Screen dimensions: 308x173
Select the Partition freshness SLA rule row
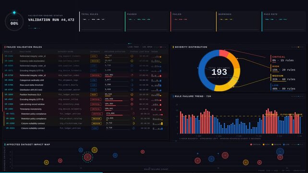click(85, 95)
